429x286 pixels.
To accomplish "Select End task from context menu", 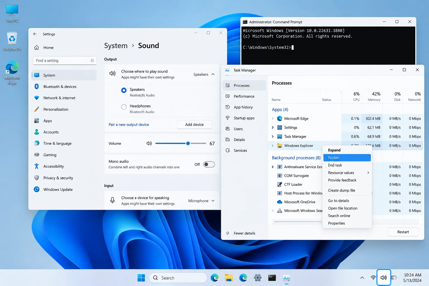I will tap(347, 165).
